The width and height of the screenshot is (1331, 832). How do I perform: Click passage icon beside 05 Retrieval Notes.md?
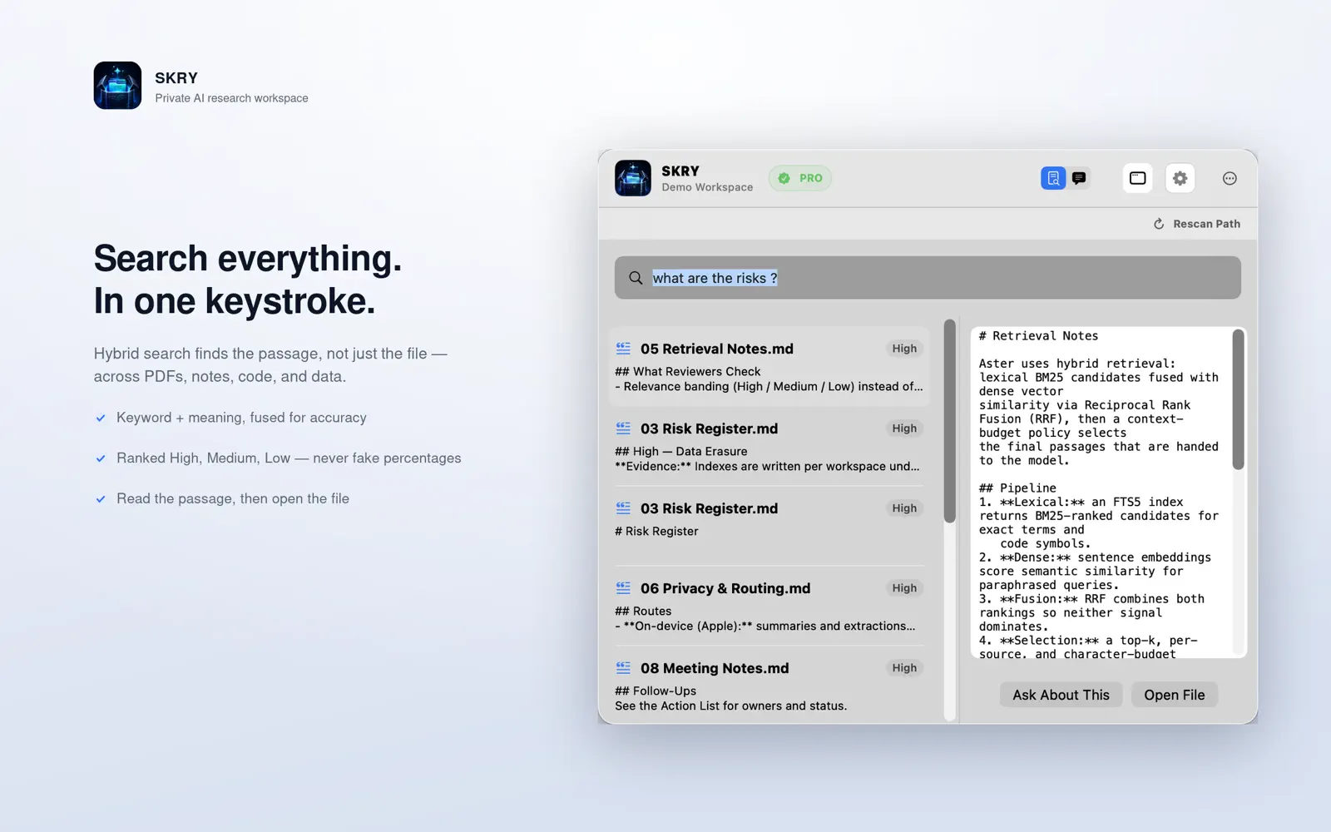(623, 349)
